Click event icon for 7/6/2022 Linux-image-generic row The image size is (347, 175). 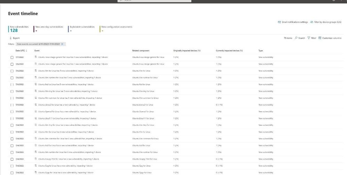35,64
